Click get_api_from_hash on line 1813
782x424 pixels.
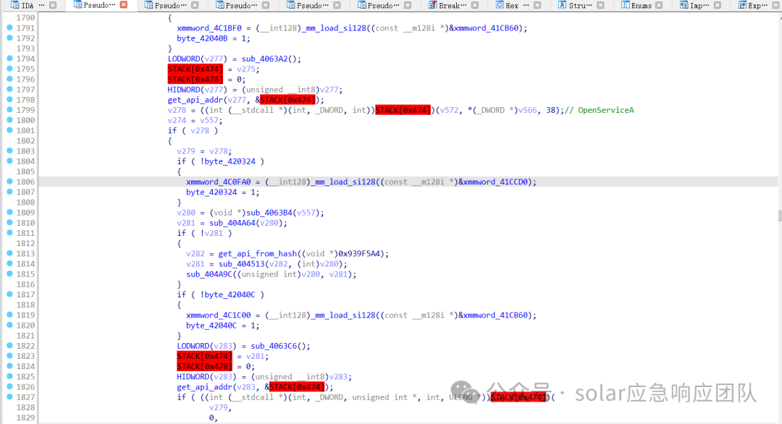coord(258,253)
